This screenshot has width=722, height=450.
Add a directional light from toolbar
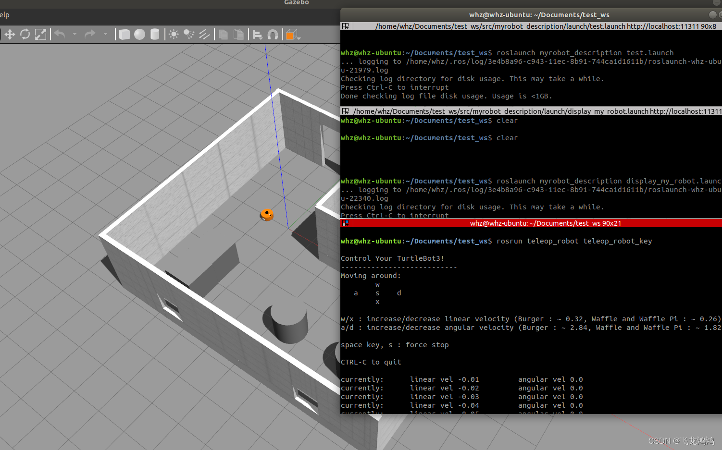pyautogui.click(x=204, y=35)
